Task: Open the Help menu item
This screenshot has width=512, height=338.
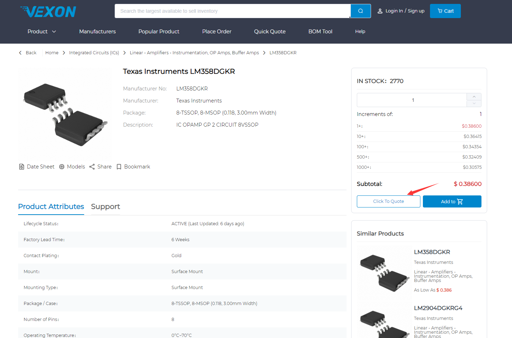Action: click(360, 32)
